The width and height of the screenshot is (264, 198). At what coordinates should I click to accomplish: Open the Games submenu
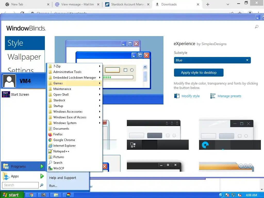click(75, 83)
